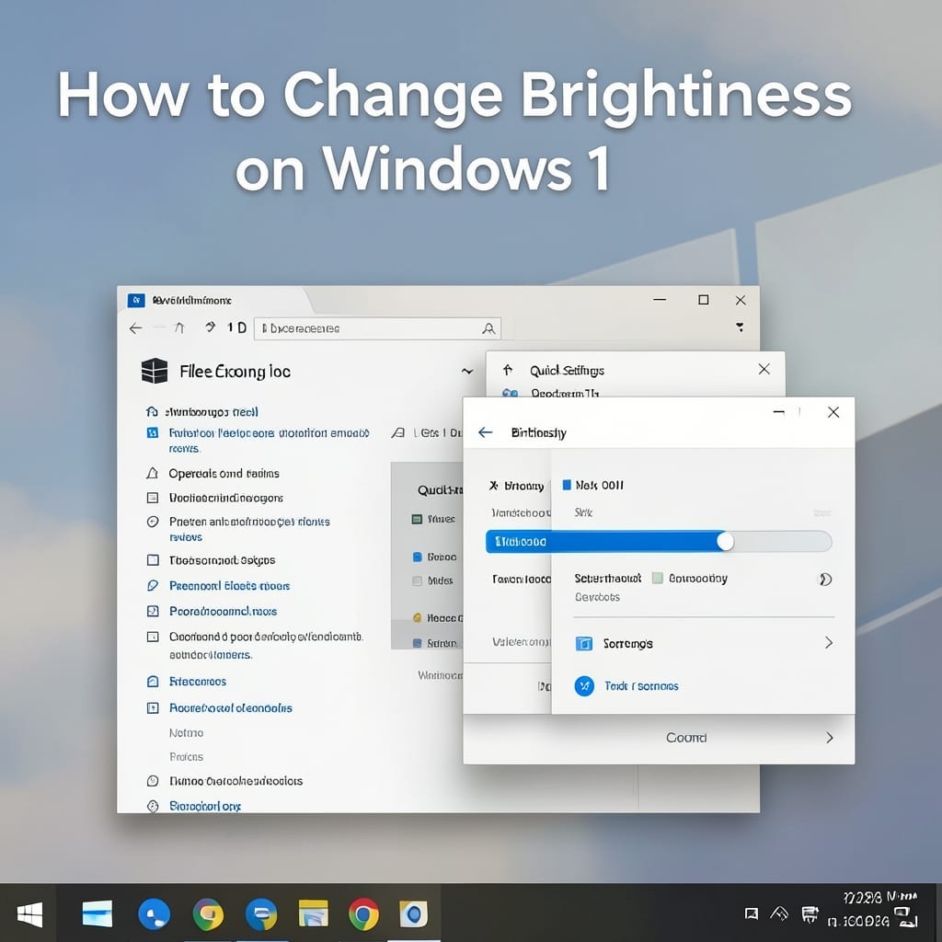Click the search icon in address bar
Viewport: 942px width, 942px height.
click(x=489, y=328)
